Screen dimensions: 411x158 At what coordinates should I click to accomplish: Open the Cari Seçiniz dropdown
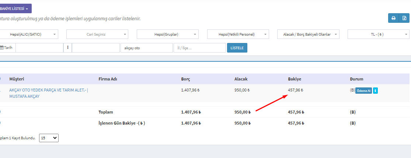pos(97,34)
